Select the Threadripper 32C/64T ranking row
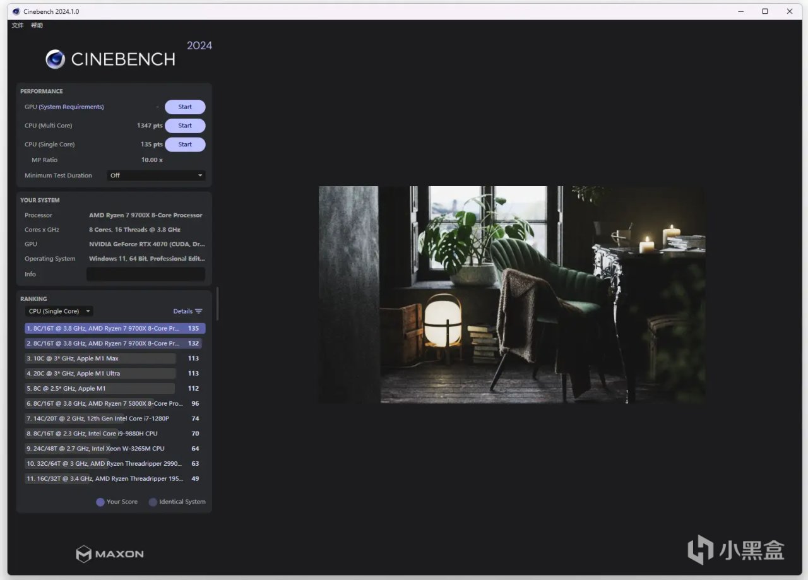The image size is (808, 580). [114, 464]
